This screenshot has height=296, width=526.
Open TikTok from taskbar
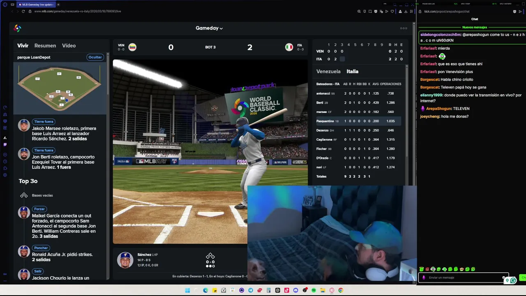pos(286,290)
